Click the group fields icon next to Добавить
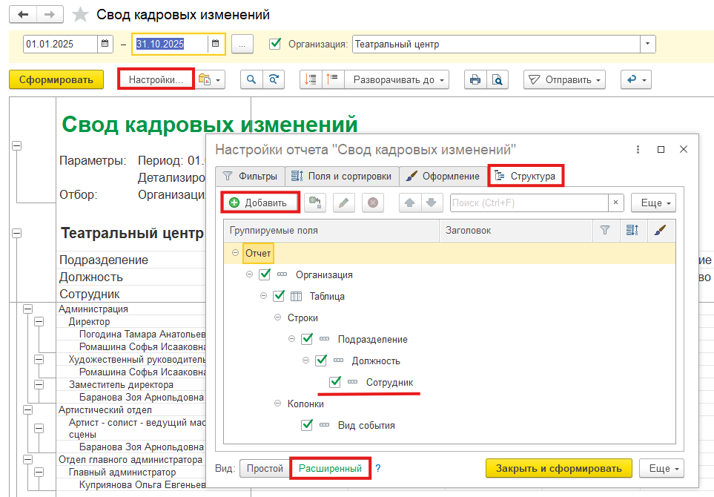714x497 pixels. pyautogui.click(x=315, y=203)
